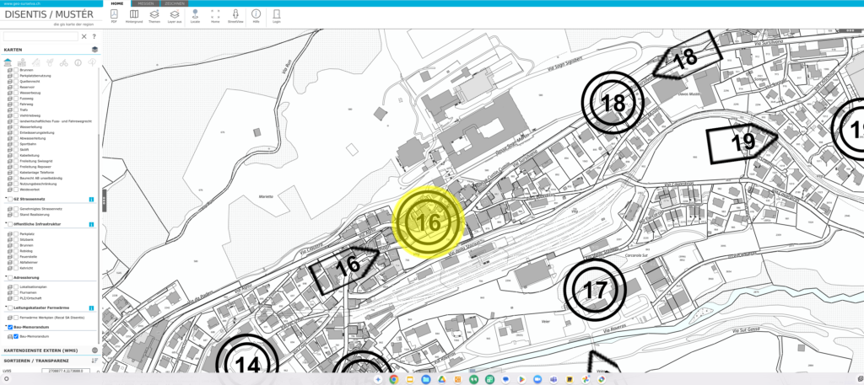This screenshot has width=864, height=385.
Task: Open the Hintergrund background map selector
Action: (x=134, y=15)
